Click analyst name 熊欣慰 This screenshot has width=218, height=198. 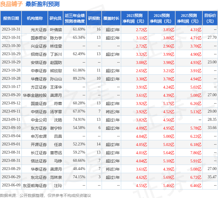click(56, 71)
